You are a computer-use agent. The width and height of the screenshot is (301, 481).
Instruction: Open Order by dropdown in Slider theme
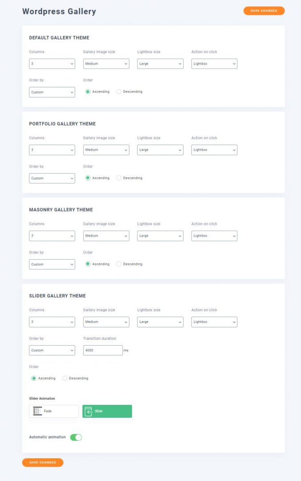[52, 351]
